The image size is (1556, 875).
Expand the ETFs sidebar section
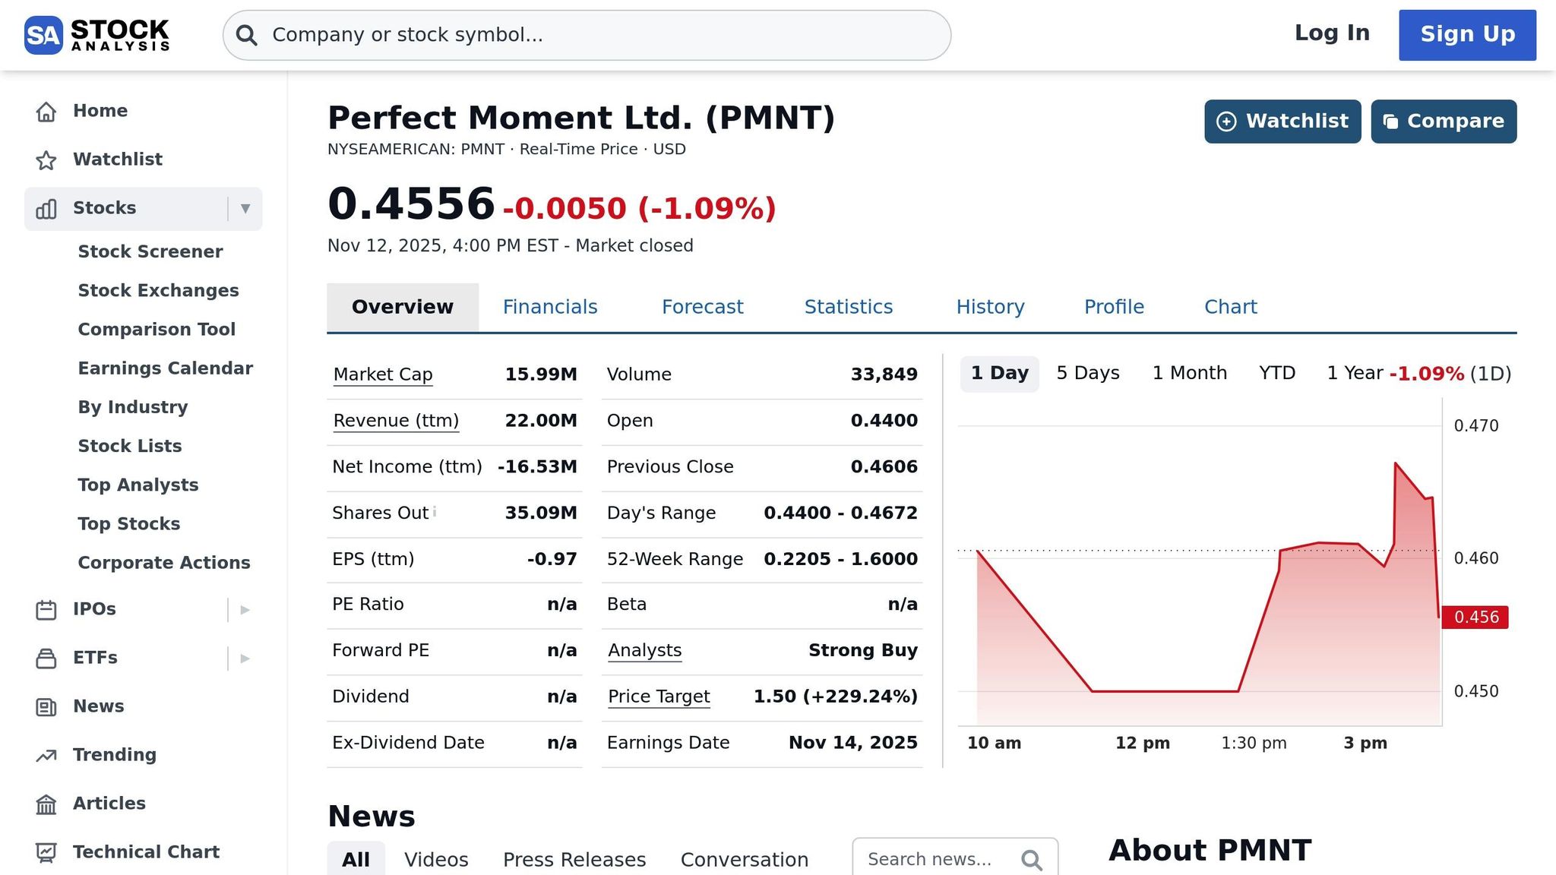pyautogui.click(x=245, y=658)
